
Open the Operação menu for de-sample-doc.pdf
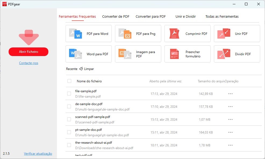point(230,106)
